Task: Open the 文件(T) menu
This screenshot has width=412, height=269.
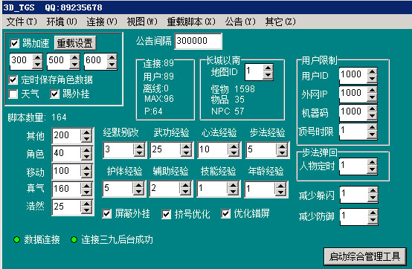Action: pyautogui.click(x=22, y=22)
